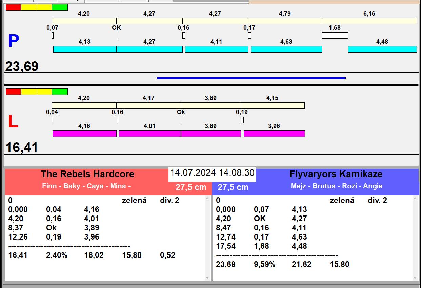Click the pale yellow 6,16 segment bar
Image resolution: width=421 pixels, height=288 pixels.
click(x=369, y=21)
